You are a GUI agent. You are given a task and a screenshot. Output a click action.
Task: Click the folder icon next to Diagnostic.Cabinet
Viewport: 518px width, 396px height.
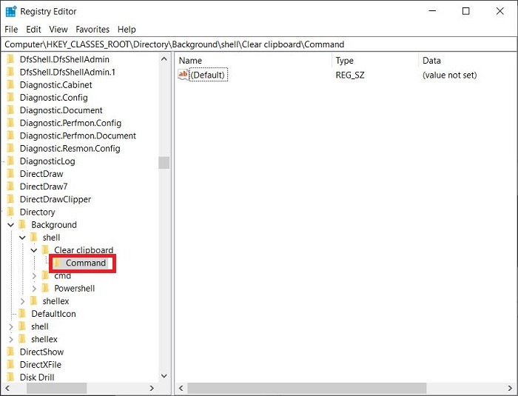pos(10,84)
